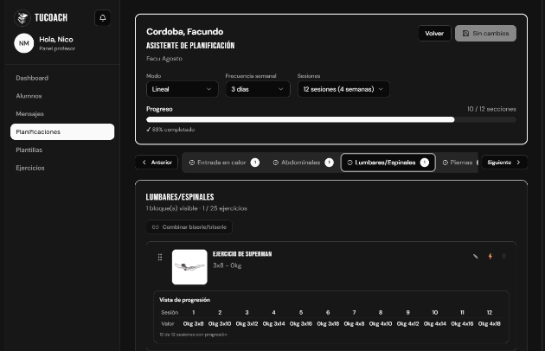
Task: Open the Frecuencia semanal dropdown
Action: click(258, 89)
